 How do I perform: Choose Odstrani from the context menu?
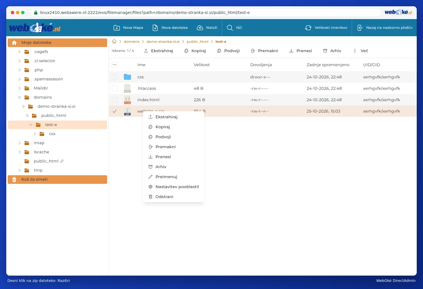click(x=174, y=197)
